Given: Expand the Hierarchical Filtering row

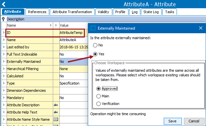Looking at the screenshot, I should tap(4, 69).
